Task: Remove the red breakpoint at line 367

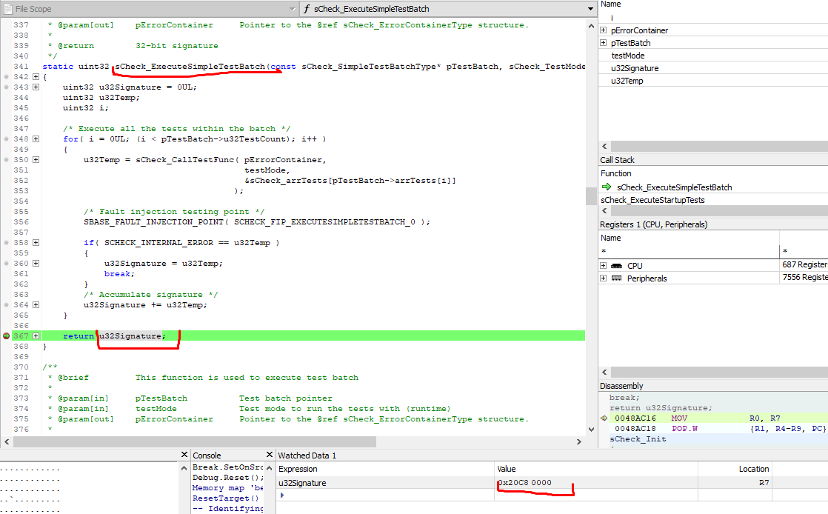Action: click(x=7, y=336)
